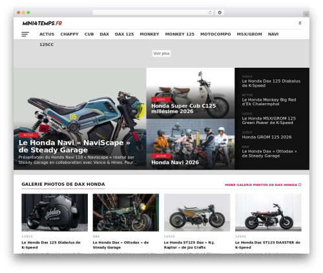Open the CHAPPY menu item
The width and height of the screenshot is (323, 273).
[x=69, y=34]
